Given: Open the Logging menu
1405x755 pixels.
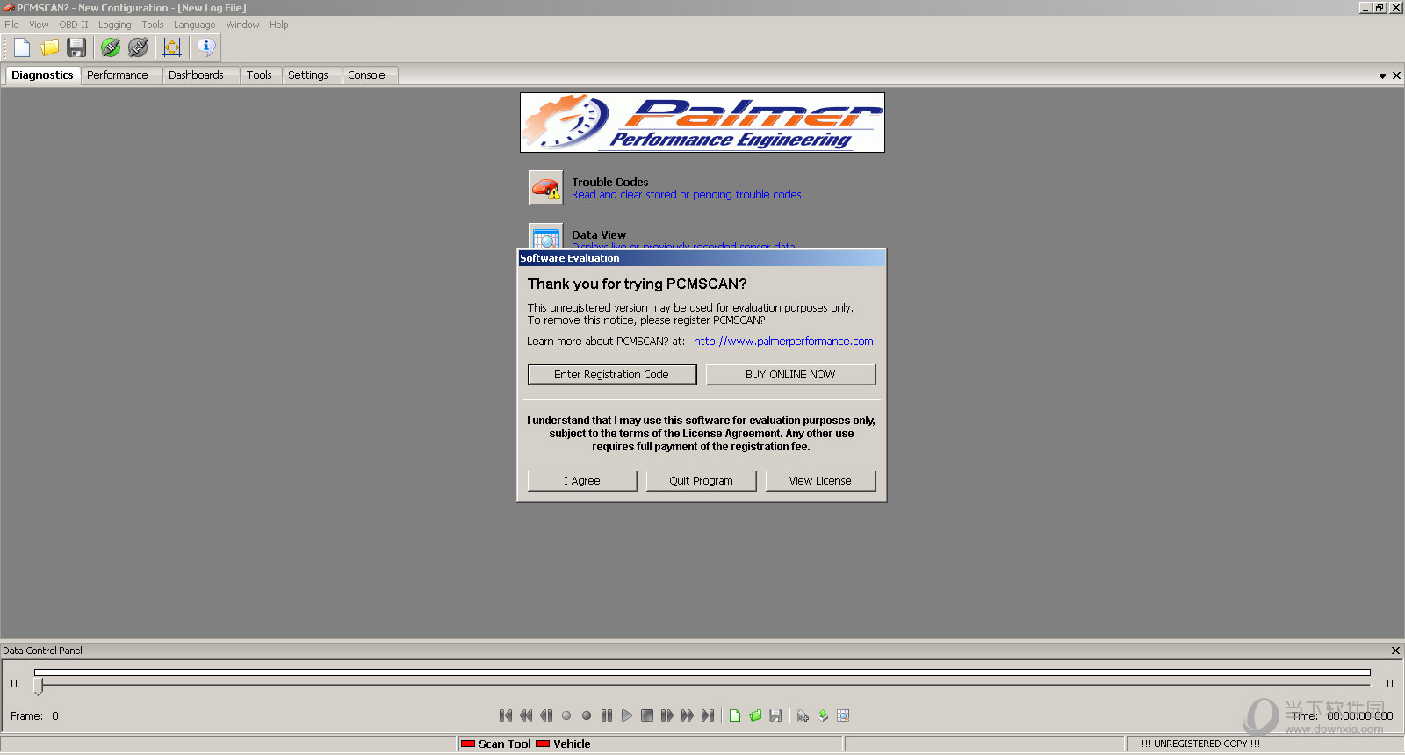Looking at the screenshot, I should pos(114,25).
